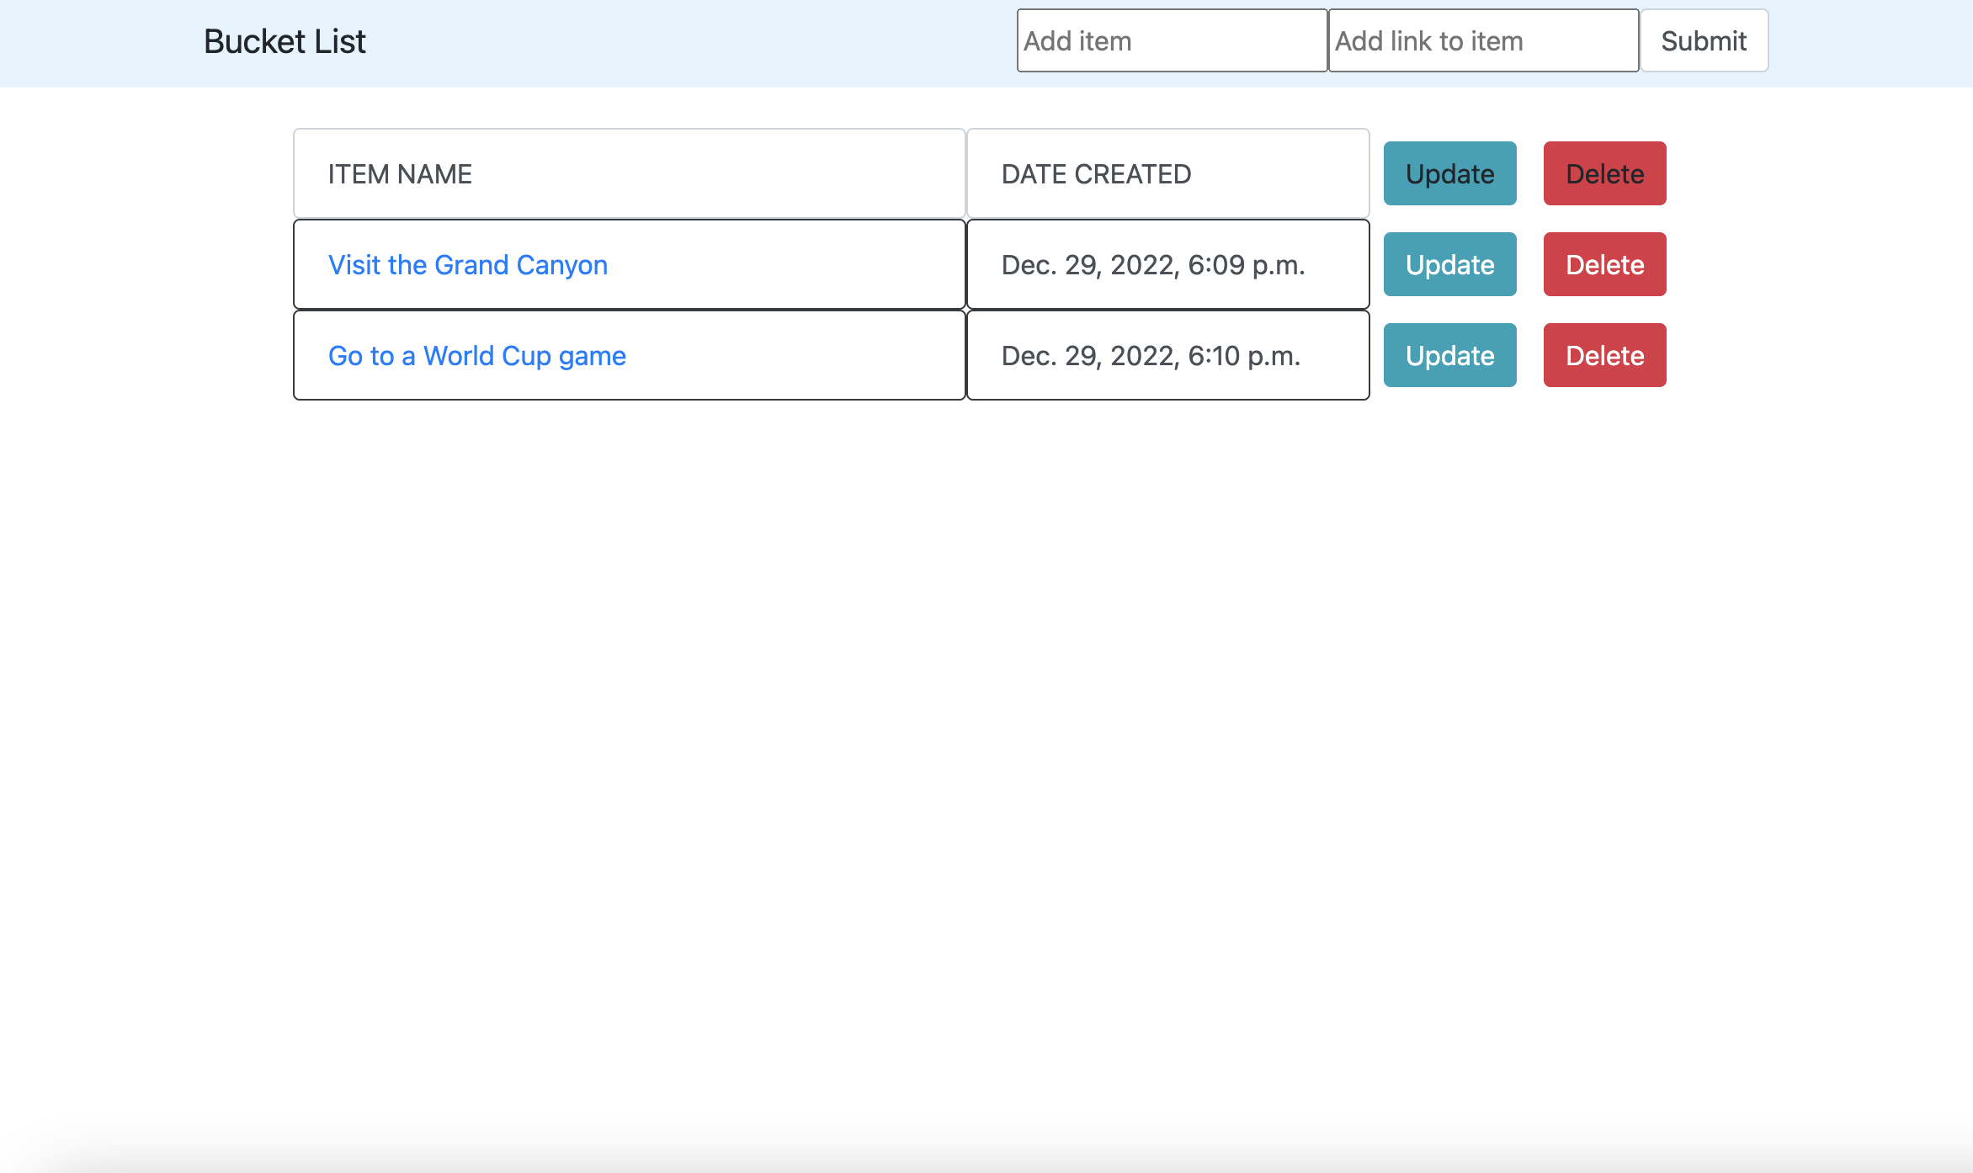This screenshot has height=1173, width=1973.
Task: Open the Go to a World Cup game link
Action: click(477, 355)
